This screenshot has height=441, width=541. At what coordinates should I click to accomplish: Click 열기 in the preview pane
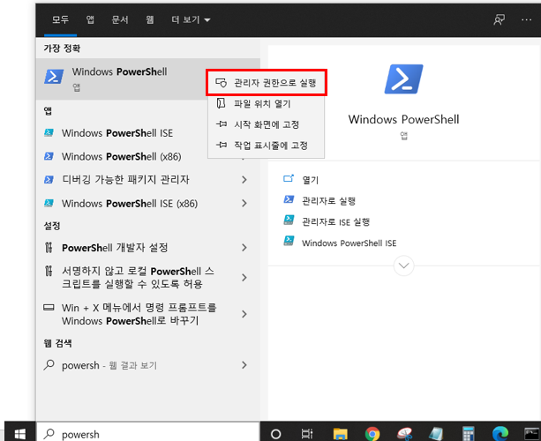(310, 180)
